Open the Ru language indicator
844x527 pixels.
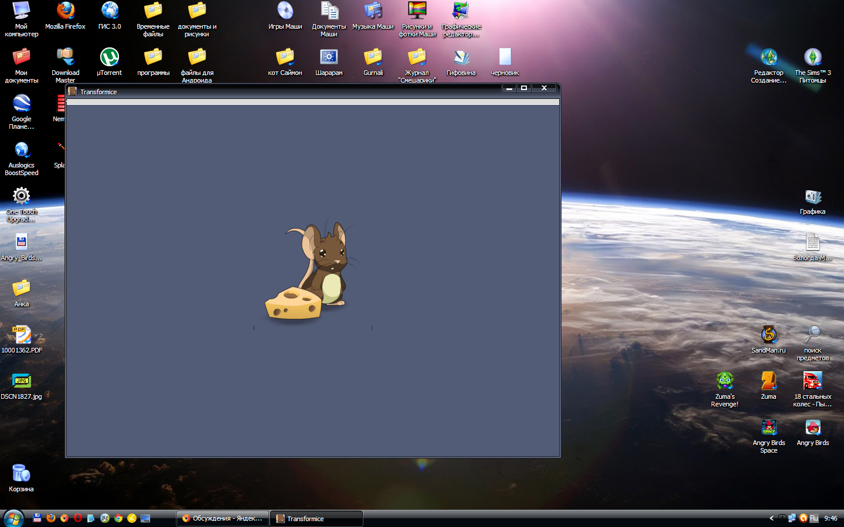pos(814,518)
